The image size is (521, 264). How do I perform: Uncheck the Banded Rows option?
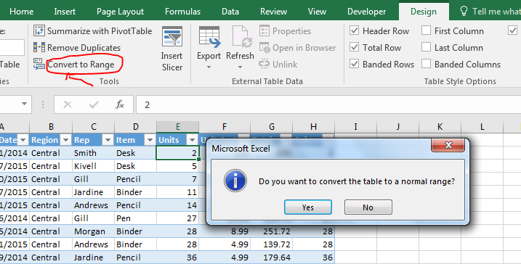click(354, 64)
